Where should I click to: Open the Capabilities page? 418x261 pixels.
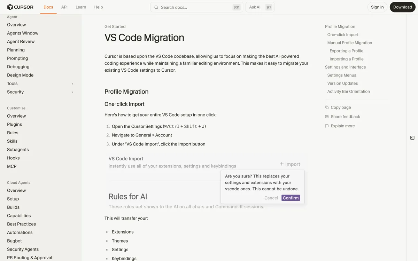coord(19,216)
